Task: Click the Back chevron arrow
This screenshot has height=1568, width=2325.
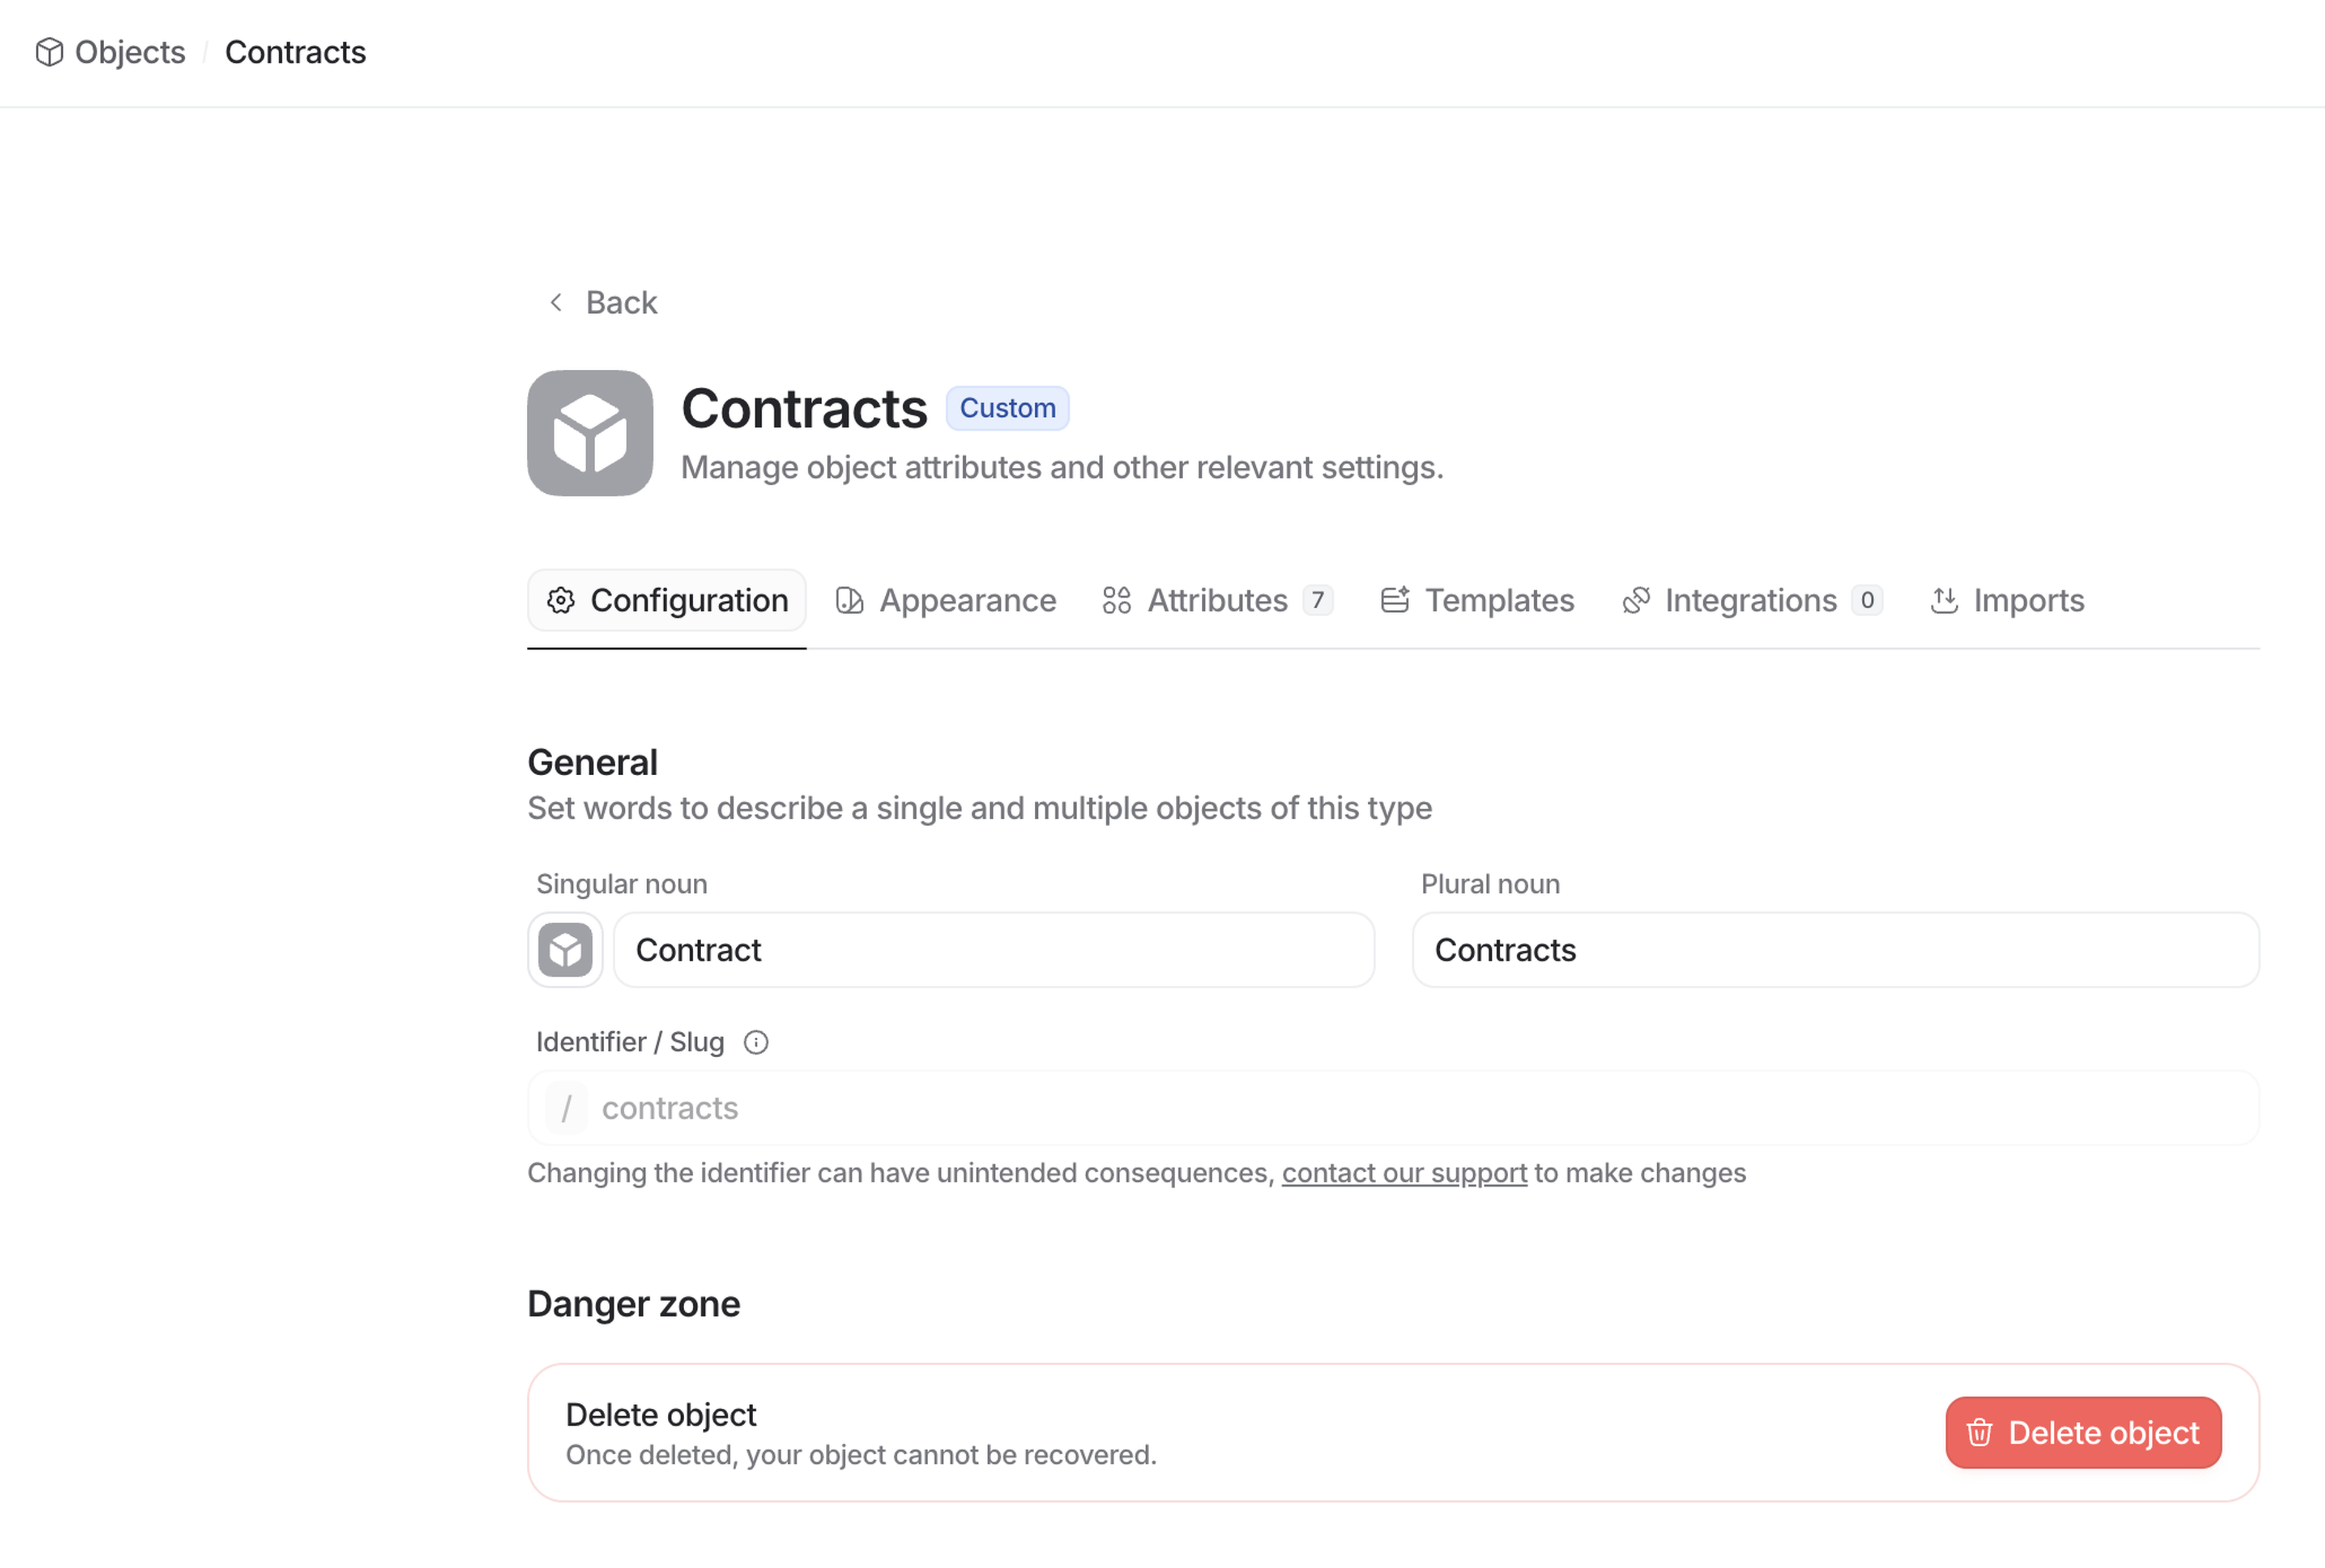Action: click(556, 302)
